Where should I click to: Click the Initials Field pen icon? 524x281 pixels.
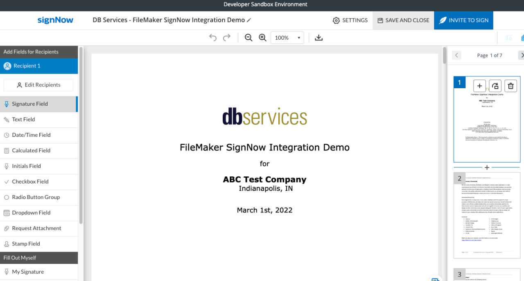pos(7,166)
